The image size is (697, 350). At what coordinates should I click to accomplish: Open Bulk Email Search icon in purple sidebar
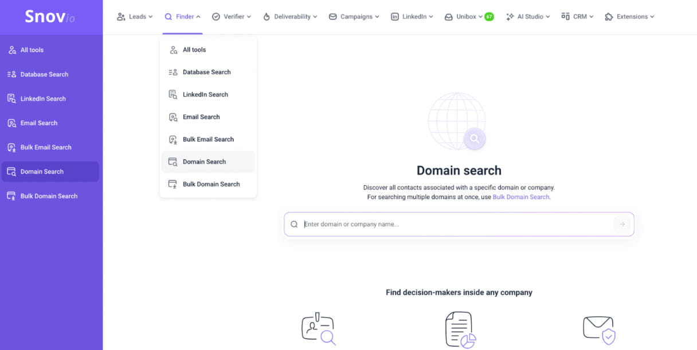tap(11, 148)
